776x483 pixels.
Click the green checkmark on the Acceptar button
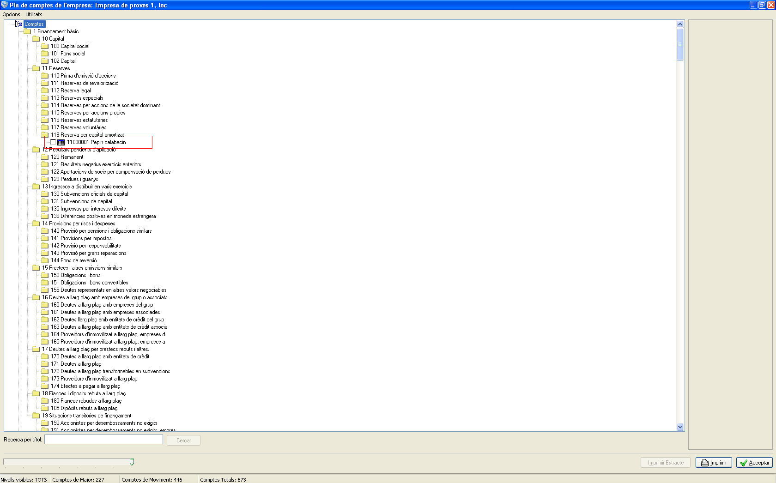744,463
